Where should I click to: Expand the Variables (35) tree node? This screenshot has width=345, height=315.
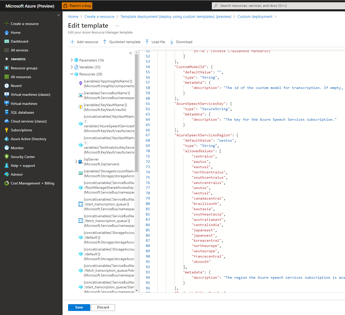pyautogui.click(x=72, y=67)
